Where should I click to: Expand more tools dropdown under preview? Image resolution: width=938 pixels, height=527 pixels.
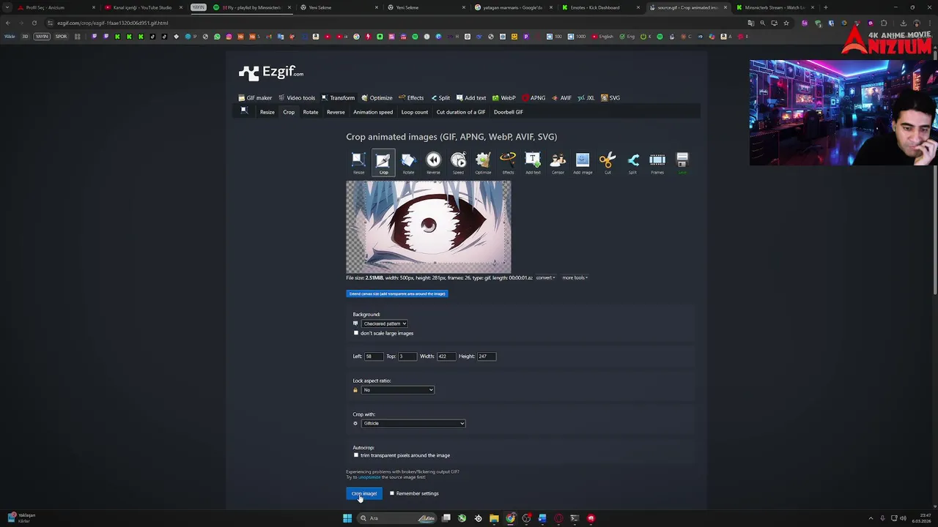pos(575,277)
